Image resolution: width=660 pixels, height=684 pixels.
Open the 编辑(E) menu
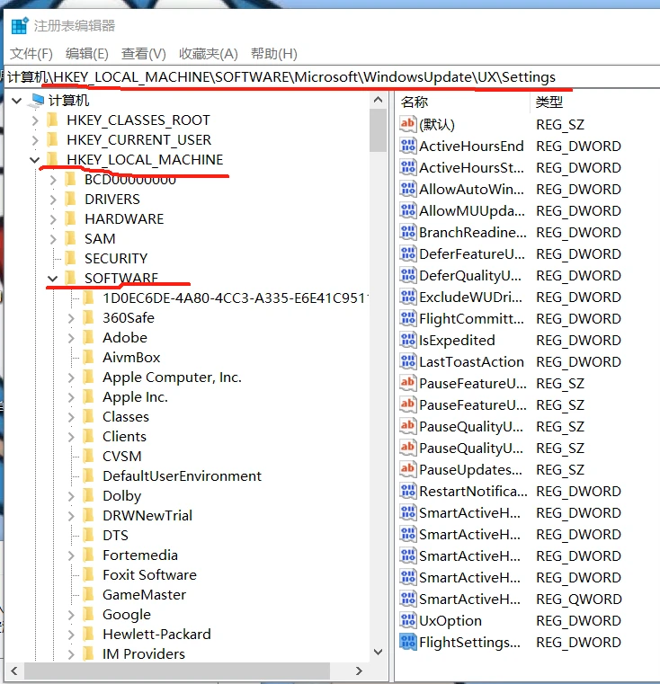[87, 54]
